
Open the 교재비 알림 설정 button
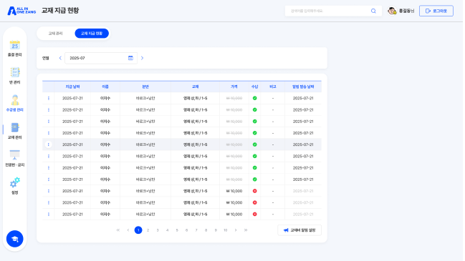299,230
